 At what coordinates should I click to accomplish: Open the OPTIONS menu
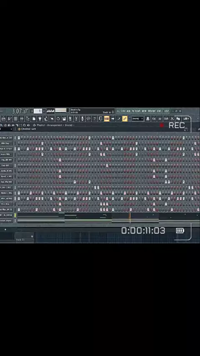point(152,111)
